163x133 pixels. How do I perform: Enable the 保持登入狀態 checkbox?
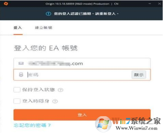pos(17,89)
